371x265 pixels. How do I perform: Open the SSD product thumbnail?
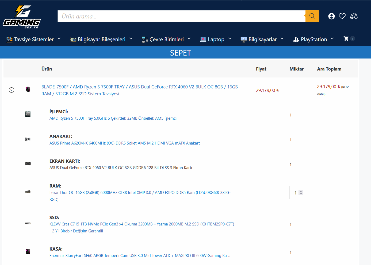tap(28, 223)
